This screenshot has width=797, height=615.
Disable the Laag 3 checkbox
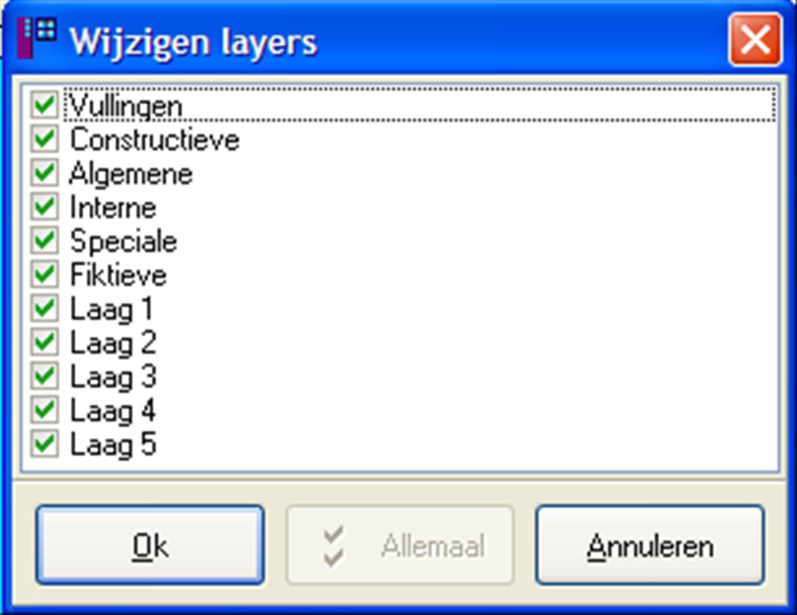(x=44, y=376)
